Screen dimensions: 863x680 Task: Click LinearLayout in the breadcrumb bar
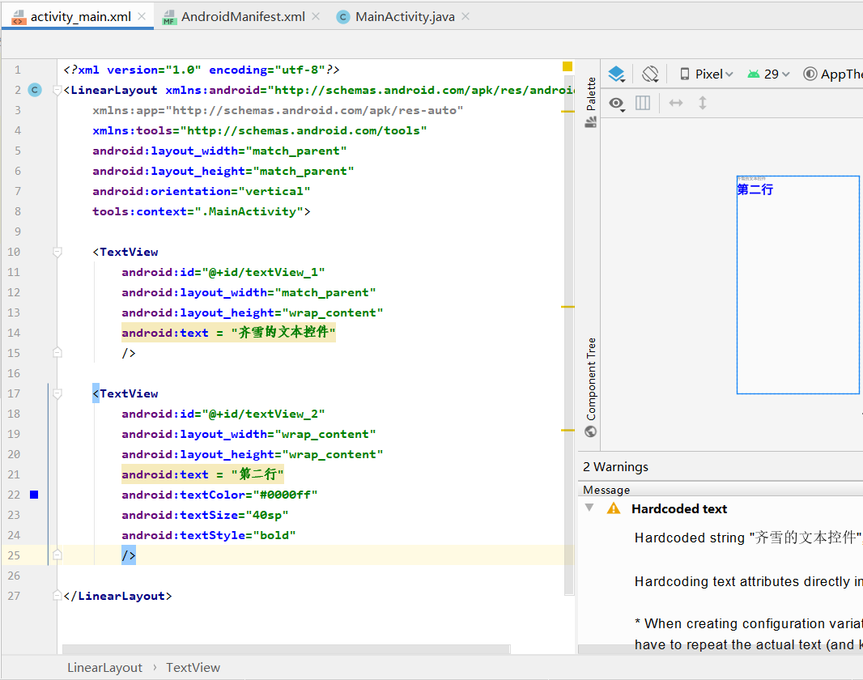coord(104,668)
